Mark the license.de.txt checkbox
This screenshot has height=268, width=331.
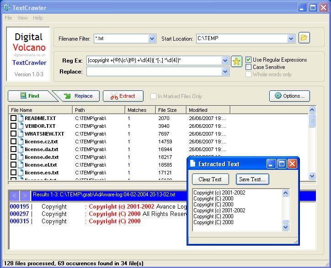click(x=14, y=157)
